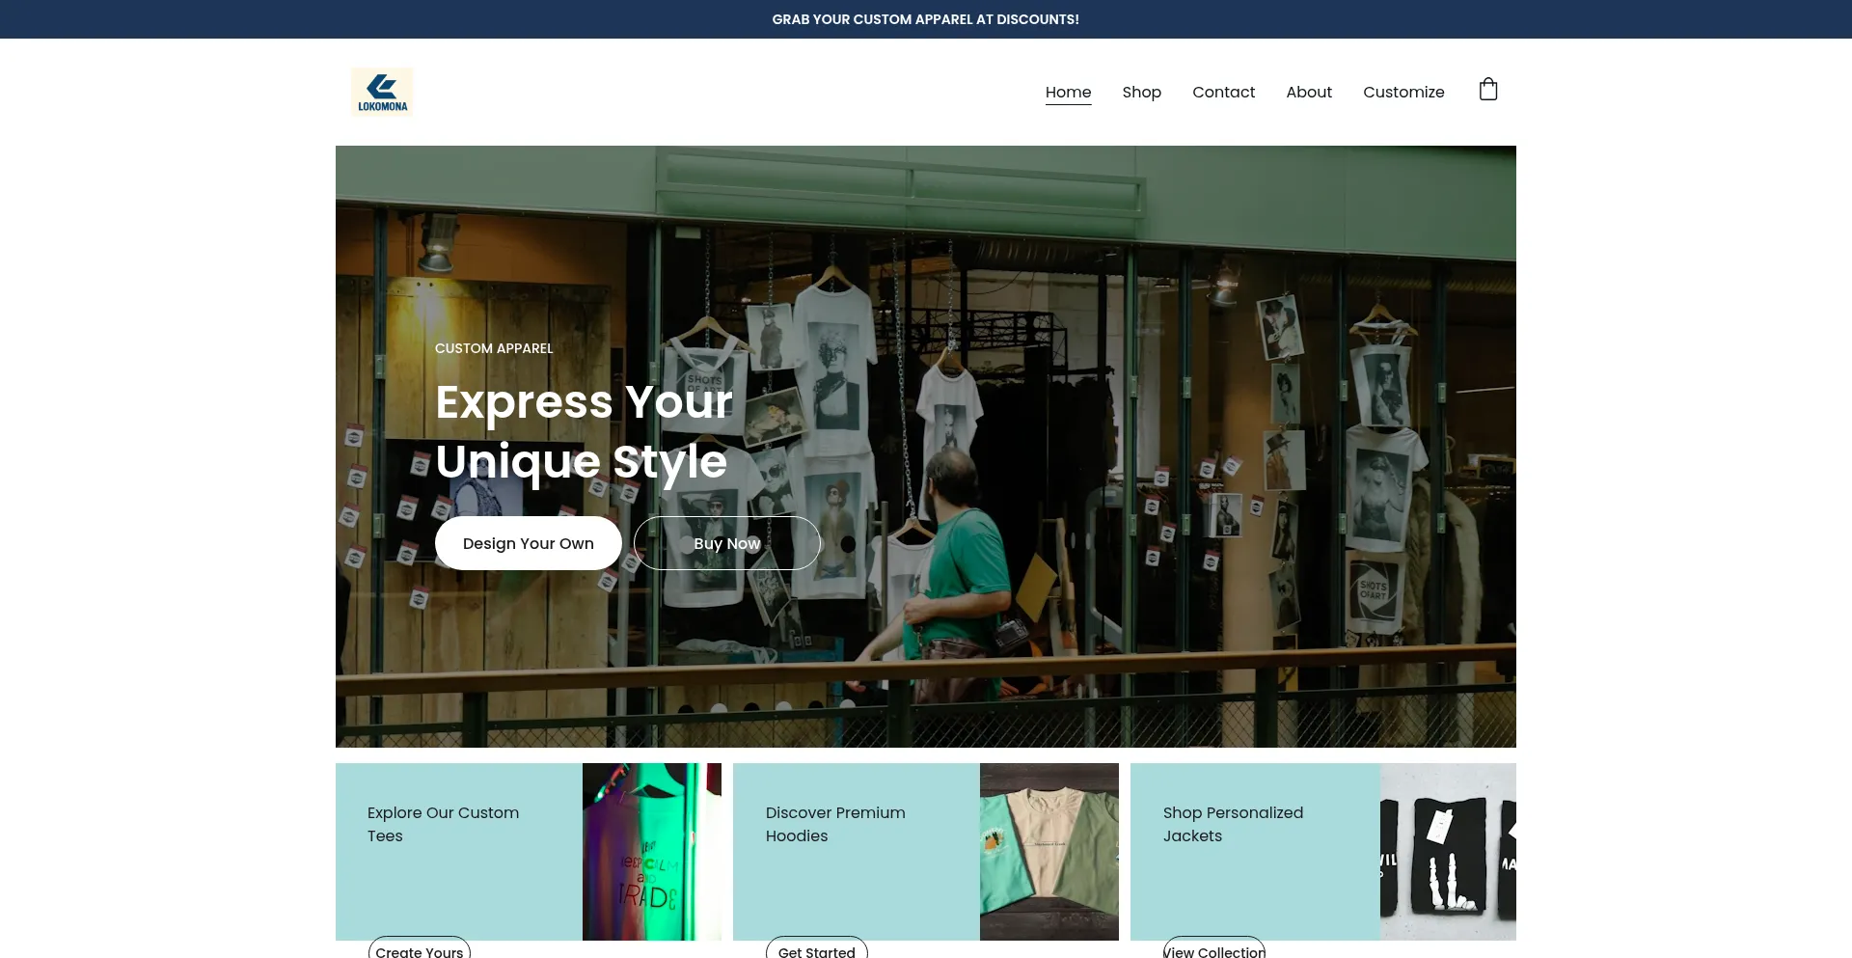Screen dimensions: 1852x958
Task: Click the CUSTOM APPAREL label
Action: pyautogui.click(x=494, y=348)
